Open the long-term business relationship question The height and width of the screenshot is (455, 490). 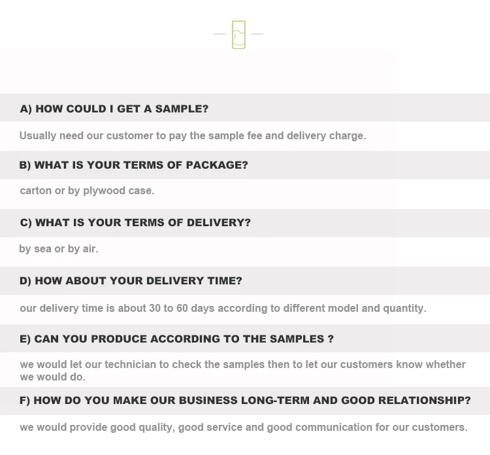pos(245,401)
